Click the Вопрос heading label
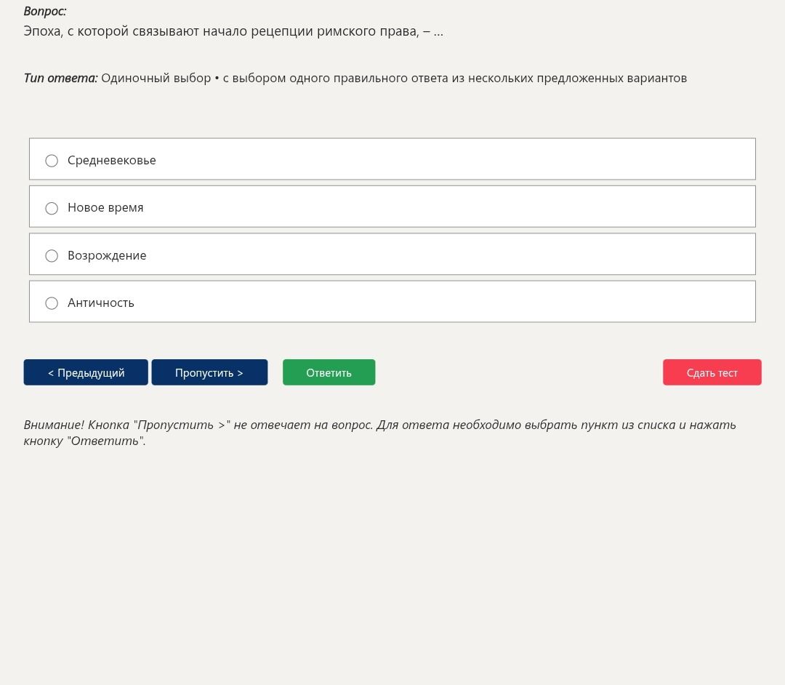This screenshot has width=785, height=685. [x=45, y=12]
